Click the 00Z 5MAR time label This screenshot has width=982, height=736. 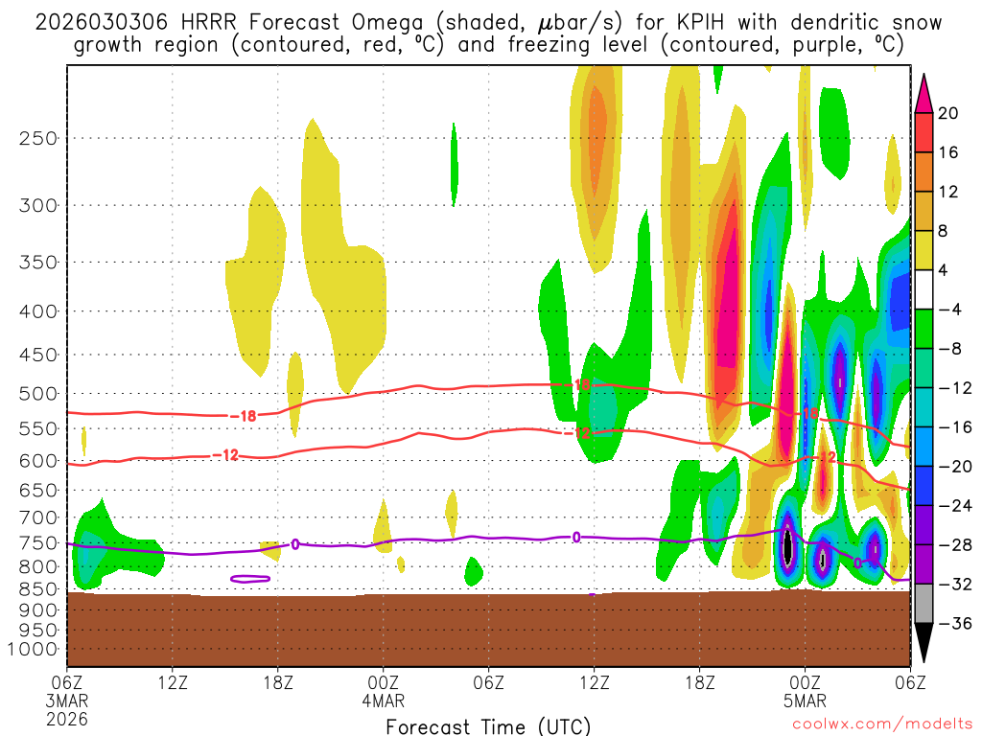coord(806,691)
